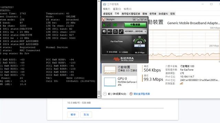This screenshot has width=220, height=123.
Task: Click the 取消 button on the download
Action: [x=86, y=115]
